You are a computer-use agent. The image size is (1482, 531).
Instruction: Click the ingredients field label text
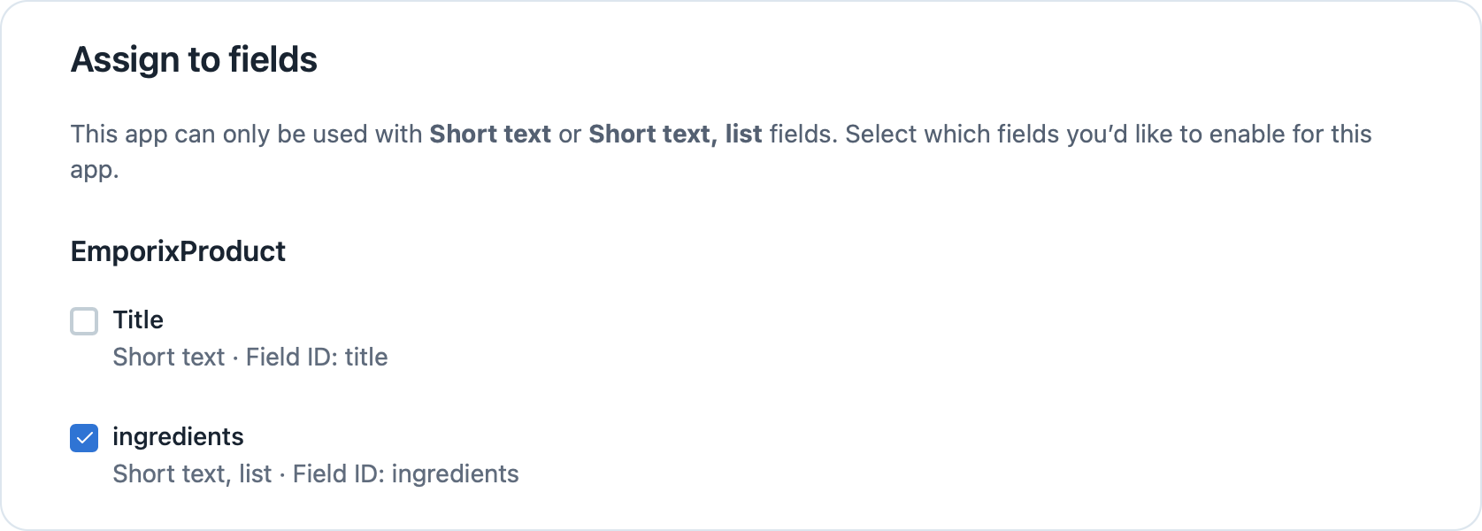pyautogui.click(x=178, y=436)
